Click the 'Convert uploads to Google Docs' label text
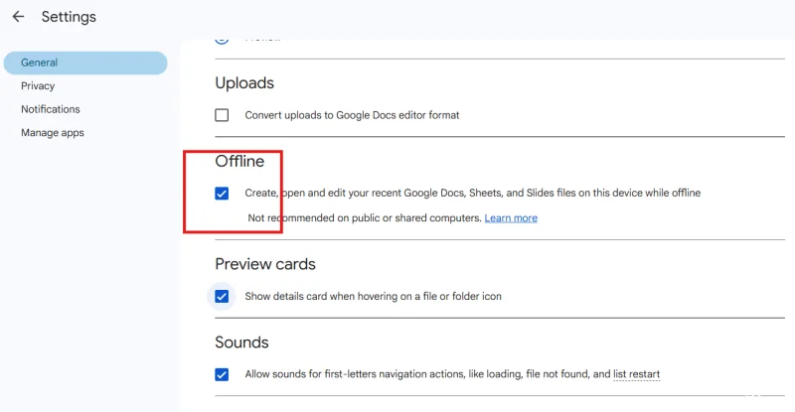This screenshot has height=412, width=795. 352,115
